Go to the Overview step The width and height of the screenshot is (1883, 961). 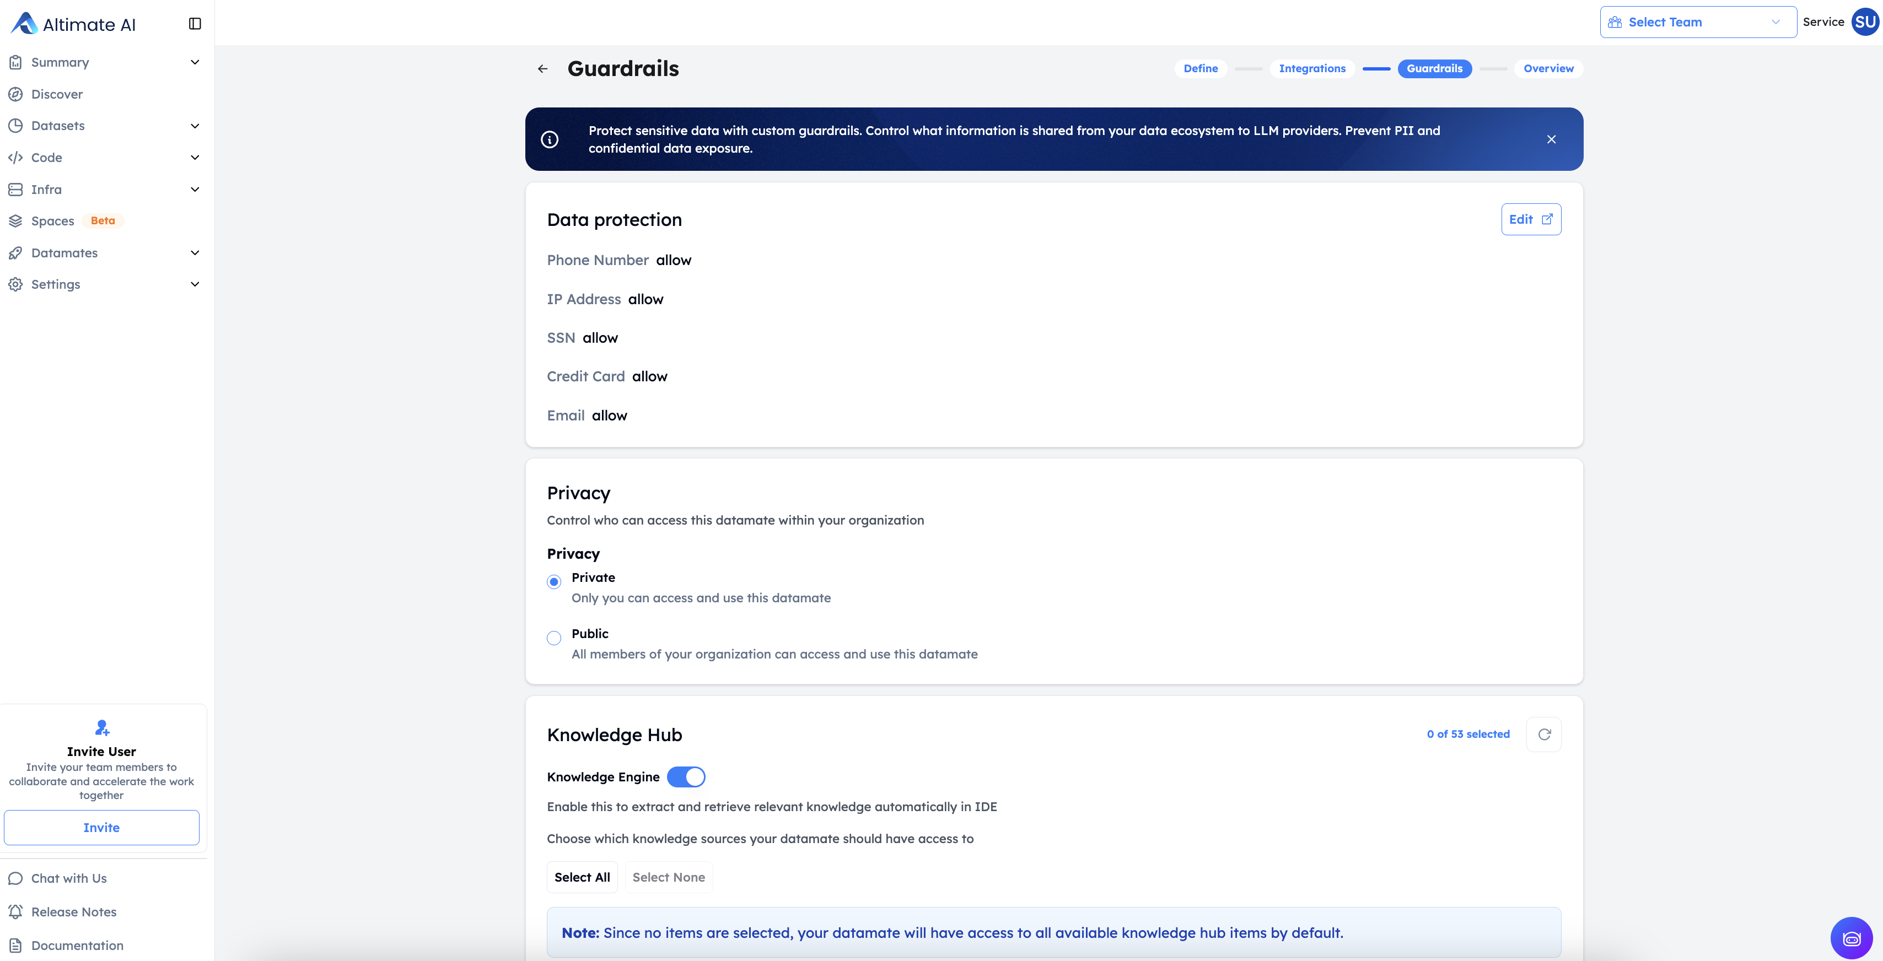click(x=1548, y=69)
